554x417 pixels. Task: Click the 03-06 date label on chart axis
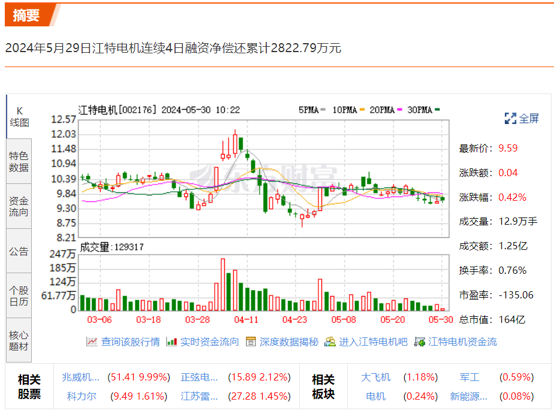(x=100, y=320)
